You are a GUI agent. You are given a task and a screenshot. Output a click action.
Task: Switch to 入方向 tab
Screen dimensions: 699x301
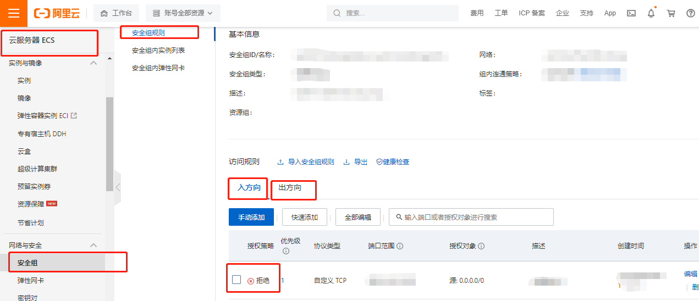(249, 188)
